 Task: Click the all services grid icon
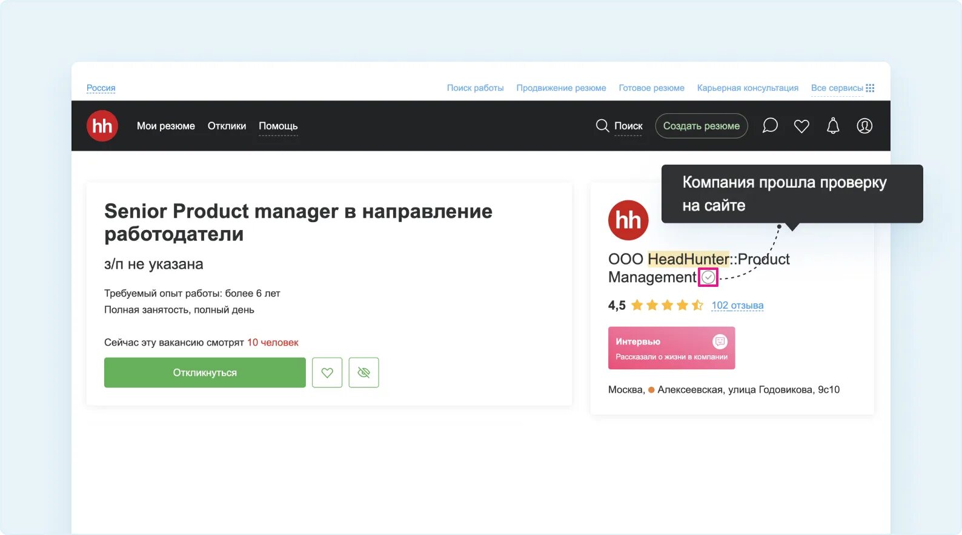click(870, 88)
